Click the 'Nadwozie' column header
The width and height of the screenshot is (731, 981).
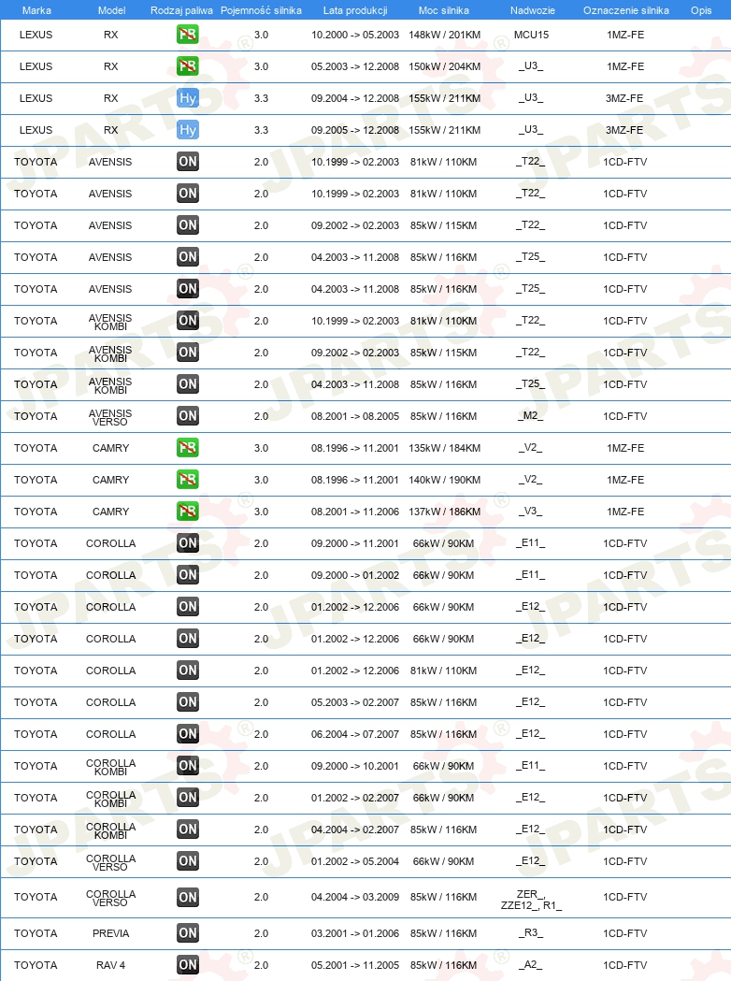[532, 10]
